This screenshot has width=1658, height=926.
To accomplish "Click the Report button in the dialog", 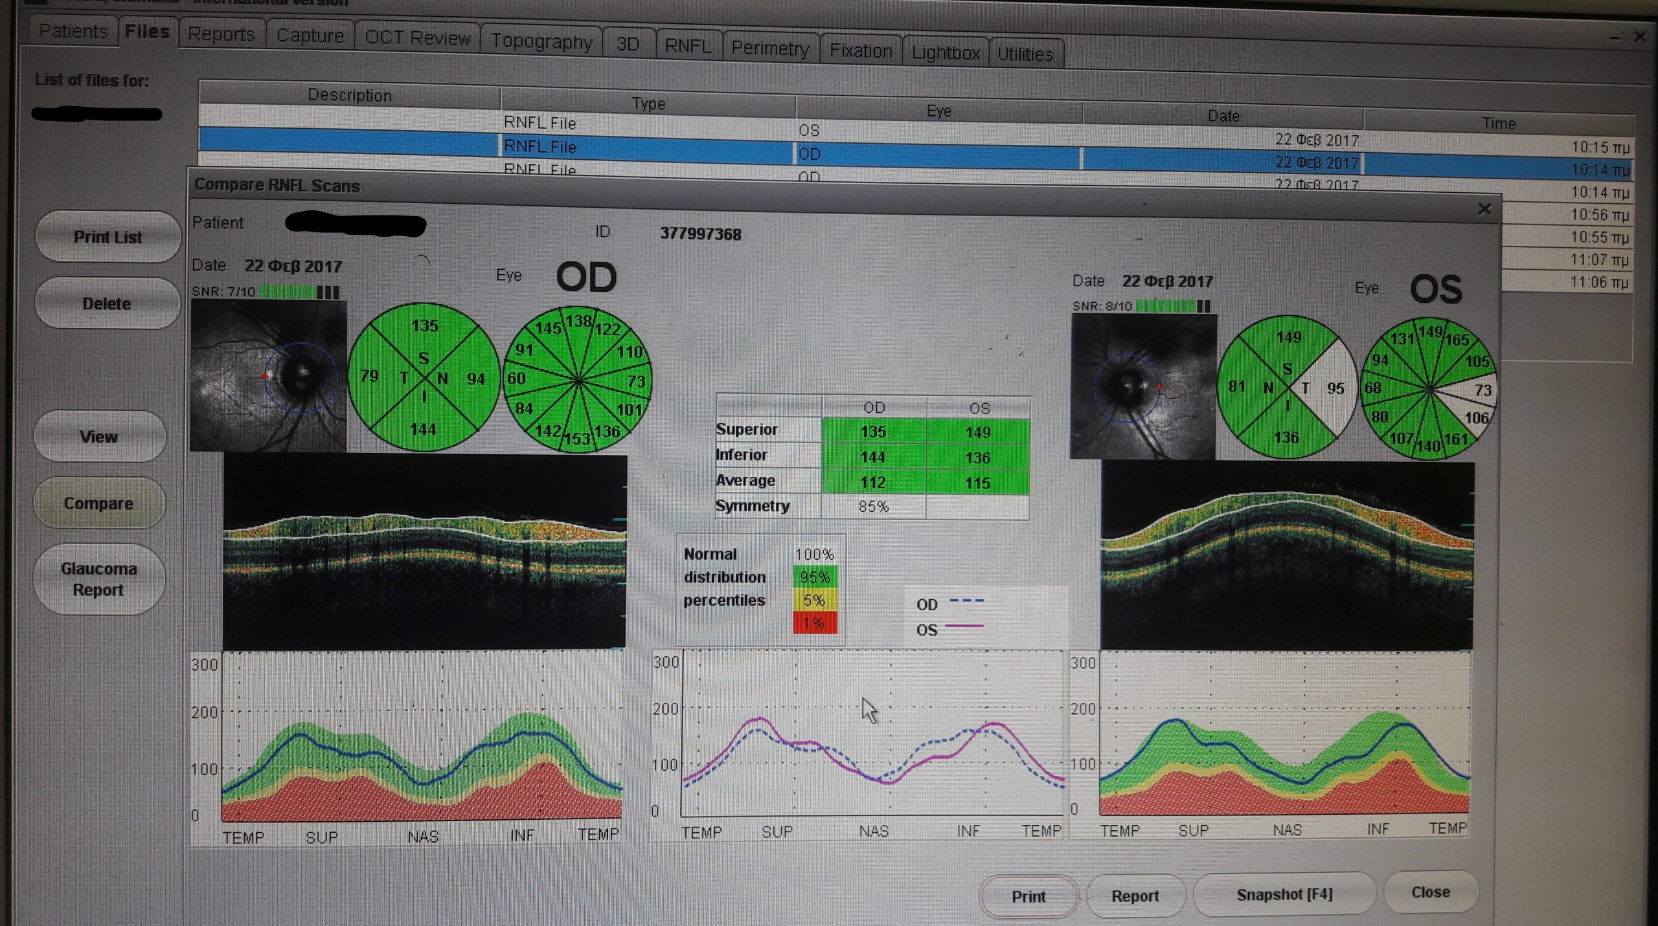I will tap(1135, 896).
